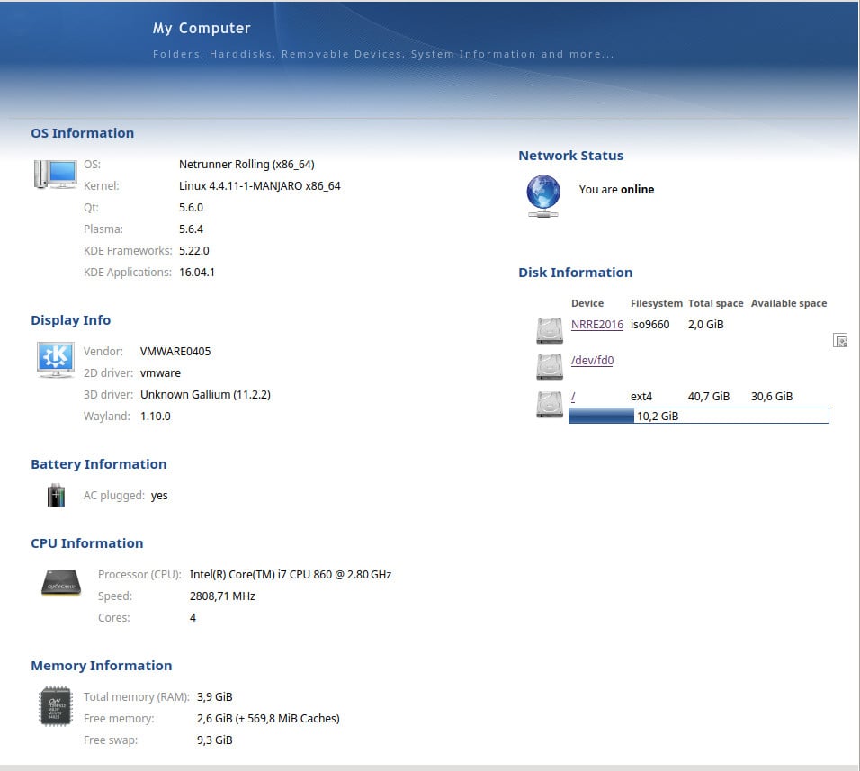
Task: Click the free memory 2,6 GiB value
Action: point(268,718)
